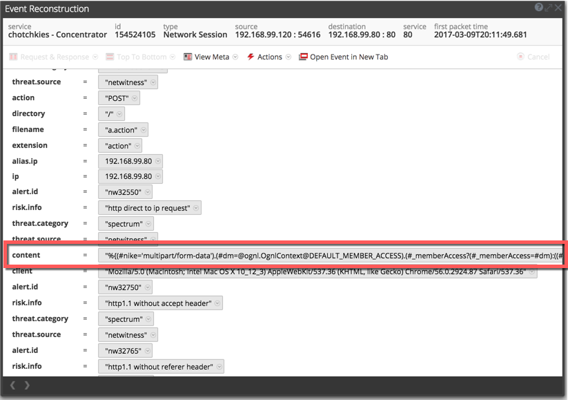Viewport: 568px width, 400px height.
Task: Expand the Actions dropdown arrow
Action: point(288,57)
